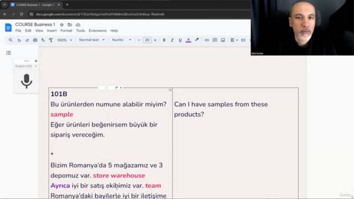Click the text Can I have samples
354x199 pixels.
(204, 104)
